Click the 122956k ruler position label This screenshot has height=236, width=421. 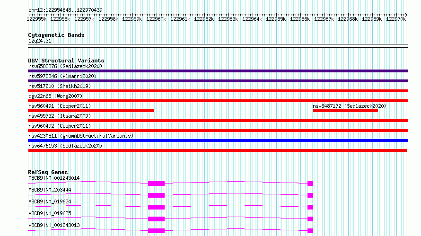(x=60, y=19)
